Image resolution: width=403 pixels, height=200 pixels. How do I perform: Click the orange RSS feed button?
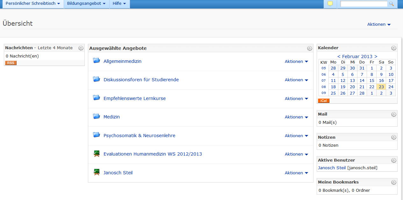[11, 63]
